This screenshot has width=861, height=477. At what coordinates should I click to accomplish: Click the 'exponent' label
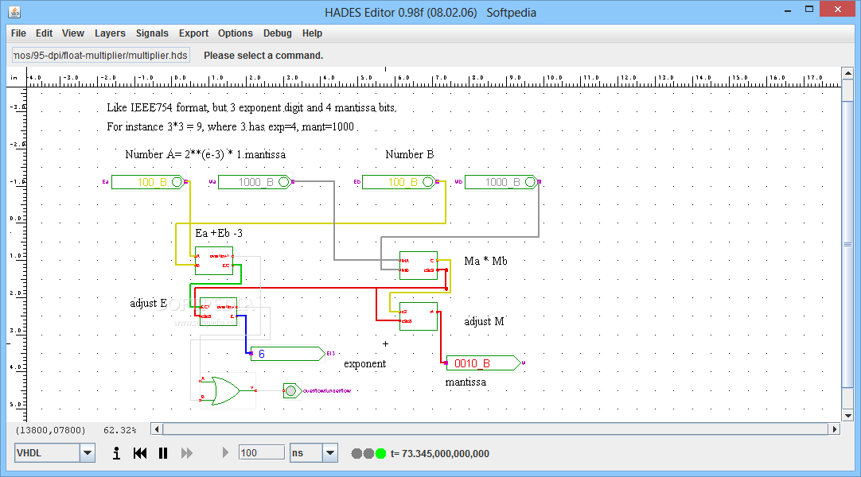point(364,363)
